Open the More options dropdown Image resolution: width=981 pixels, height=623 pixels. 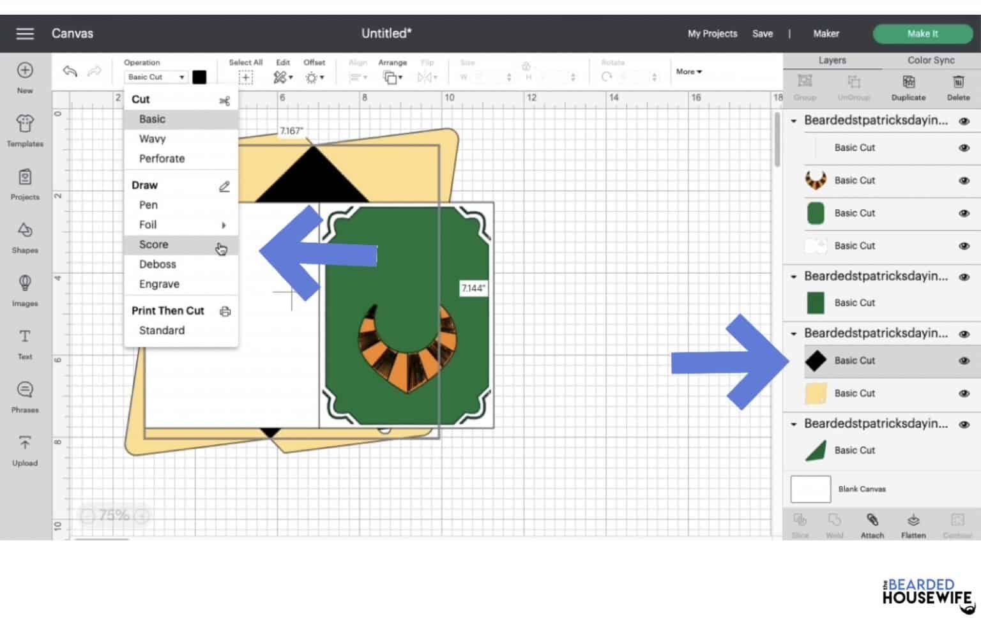click(x=688, y=71)
